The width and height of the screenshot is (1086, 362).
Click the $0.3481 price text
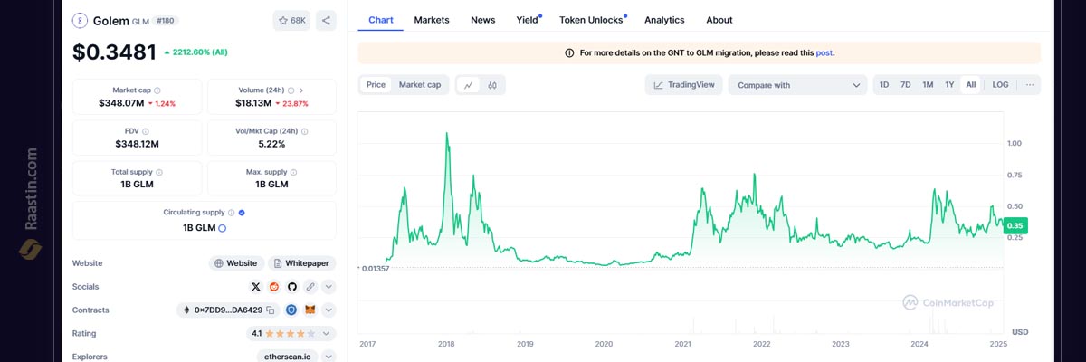[x=115, y=52]
